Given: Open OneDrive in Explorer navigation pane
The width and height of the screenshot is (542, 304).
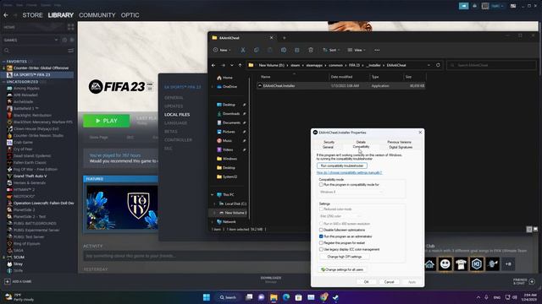Looking at the screenshot, I should [227, 86].
